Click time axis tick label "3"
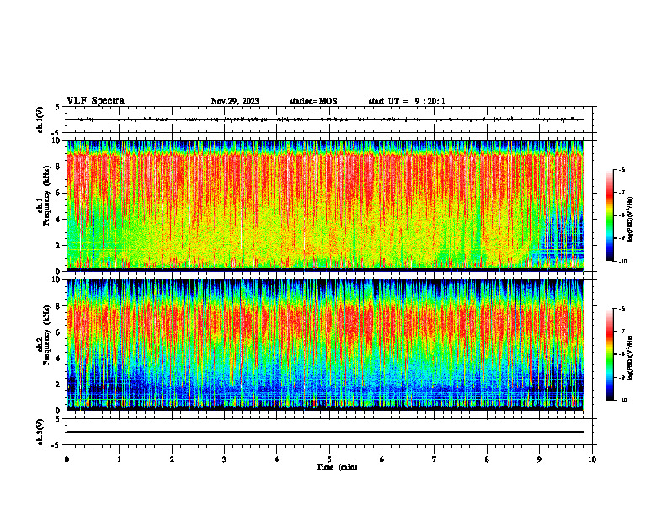 [x=224, y=459]
